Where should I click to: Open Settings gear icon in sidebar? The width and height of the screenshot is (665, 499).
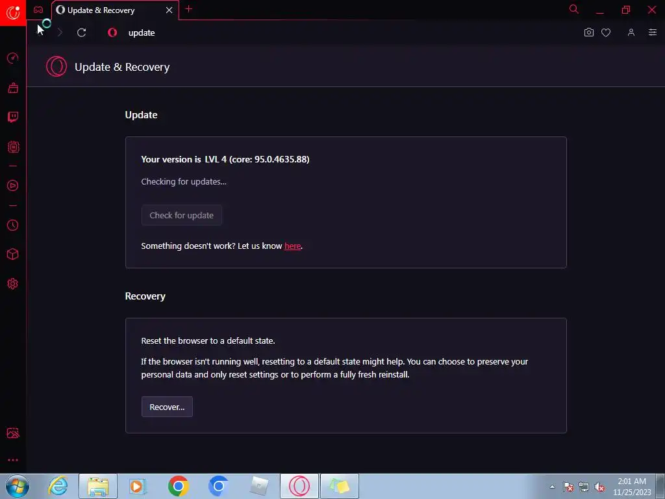[x=13, y=284]
